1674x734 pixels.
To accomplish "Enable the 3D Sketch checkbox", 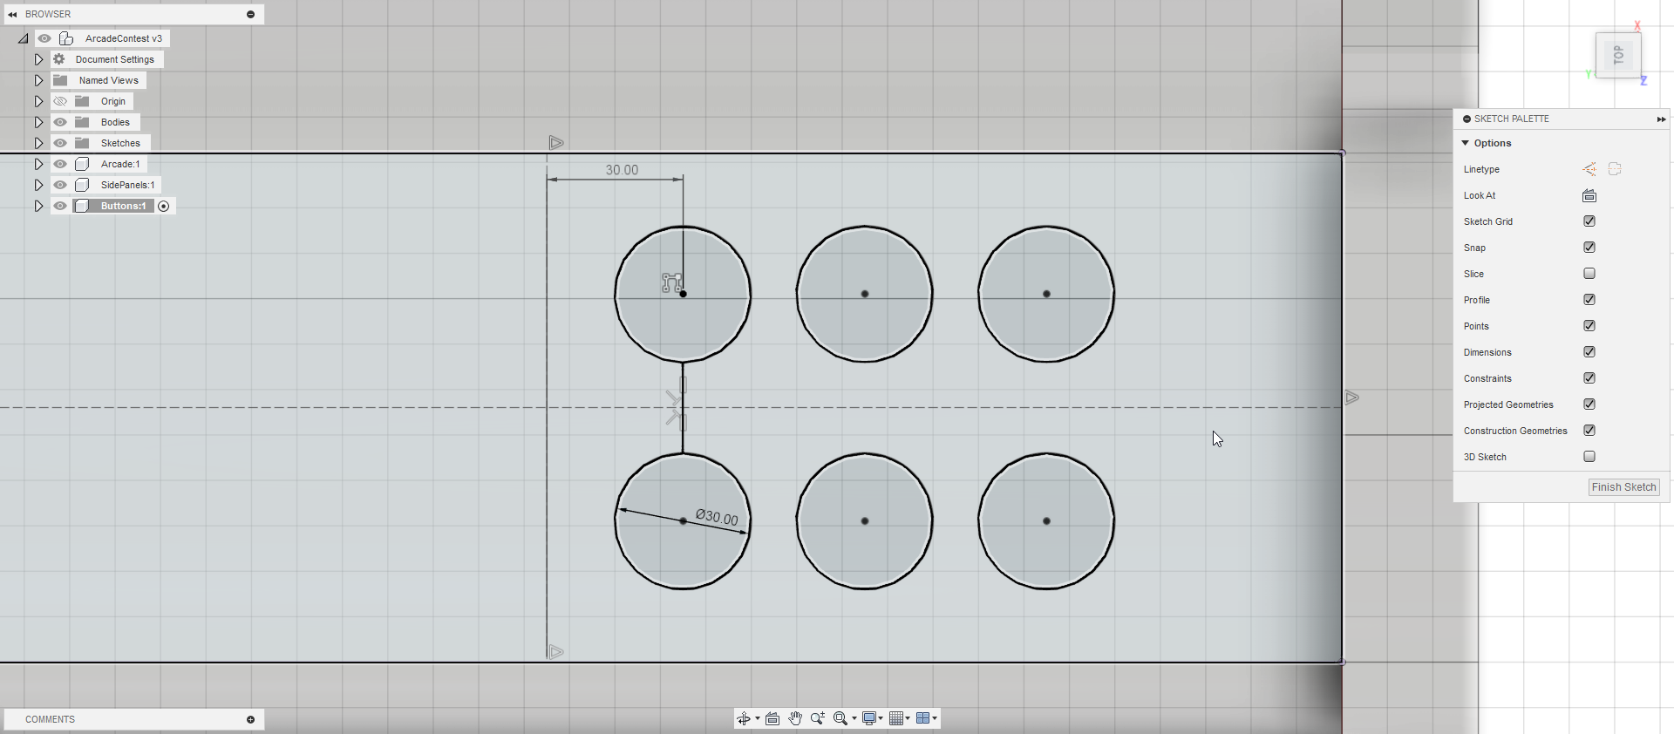I will click(x=1589, y=457).
